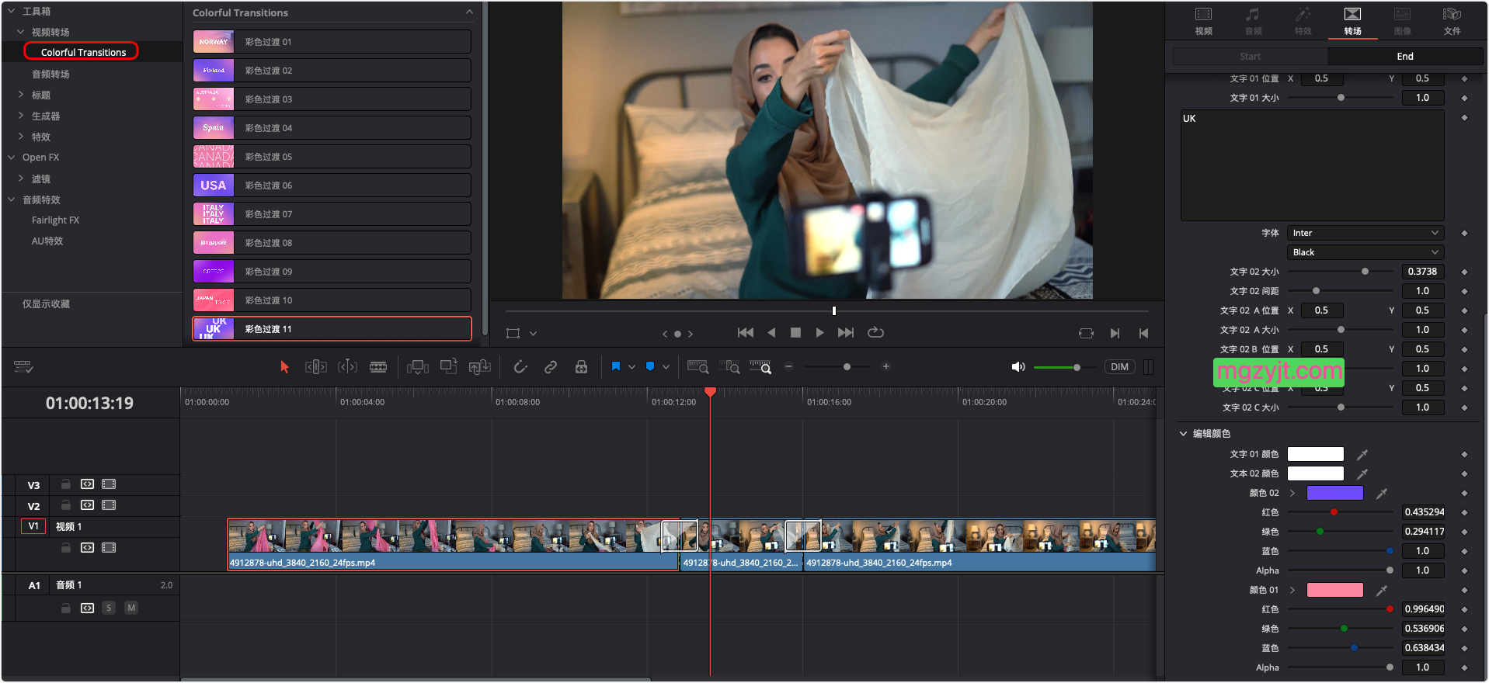Click the Replace clip icon
1489x683 pixels.
click(x=480, y=367)
